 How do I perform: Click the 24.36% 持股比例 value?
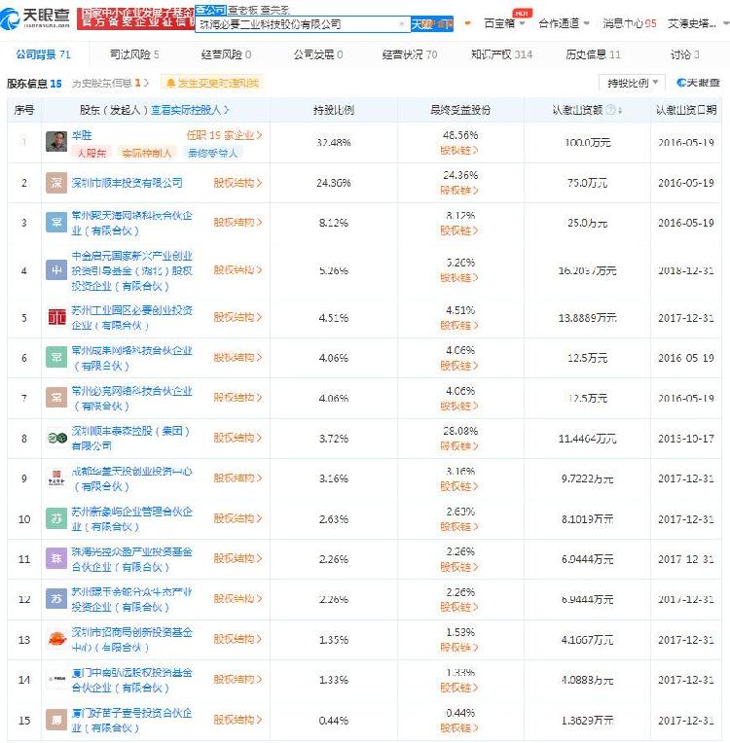pyautogui.click(x=334, y=183)
